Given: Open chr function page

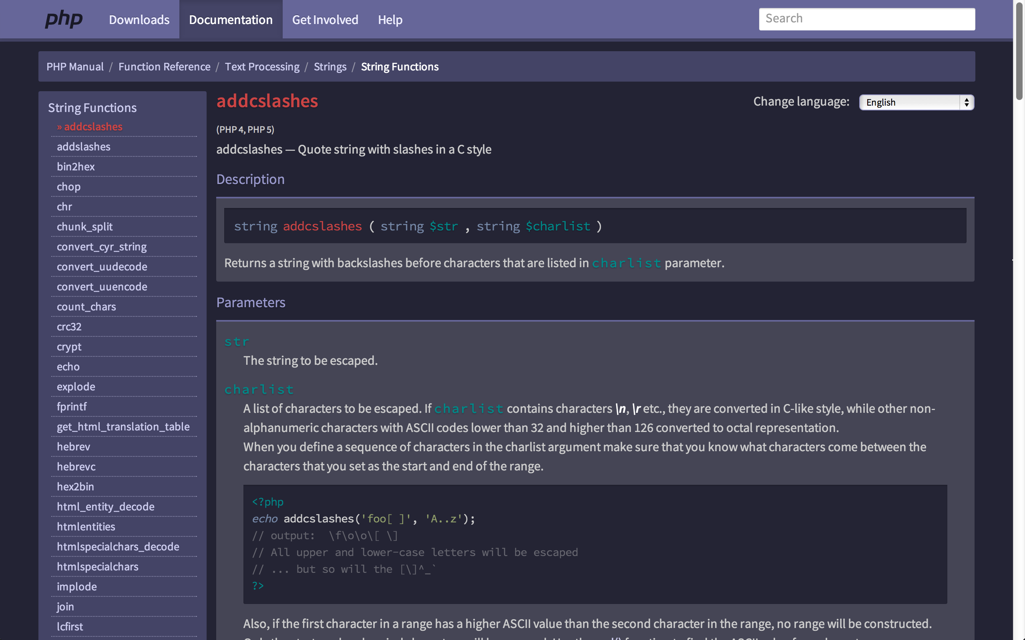Looking at the screenshot, I should pos(64,206).
